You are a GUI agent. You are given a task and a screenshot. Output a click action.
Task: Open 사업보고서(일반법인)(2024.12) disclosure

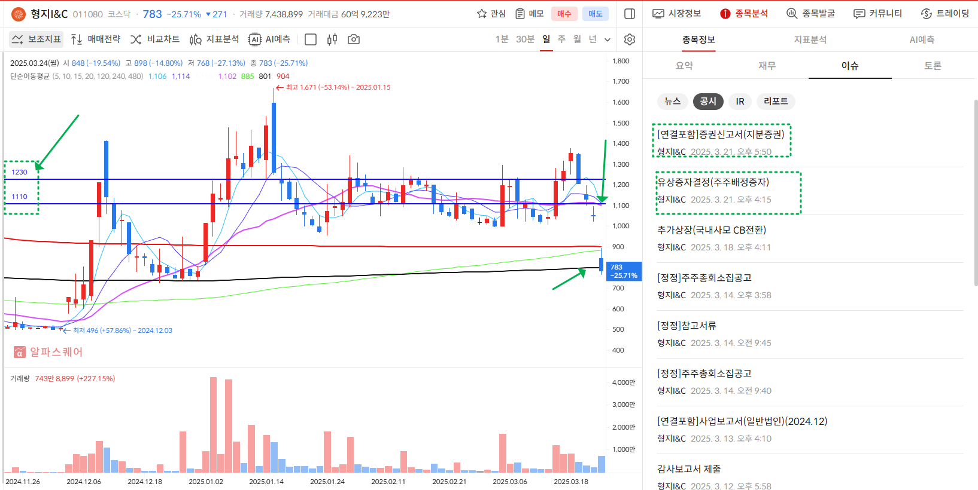(742, 421)
